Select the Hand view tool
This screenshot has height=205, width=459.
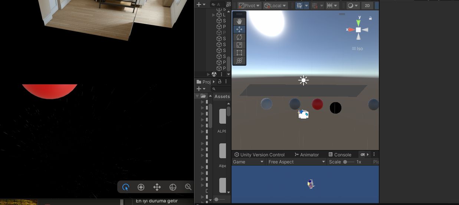pyautogui.click(x=239, y=21)
